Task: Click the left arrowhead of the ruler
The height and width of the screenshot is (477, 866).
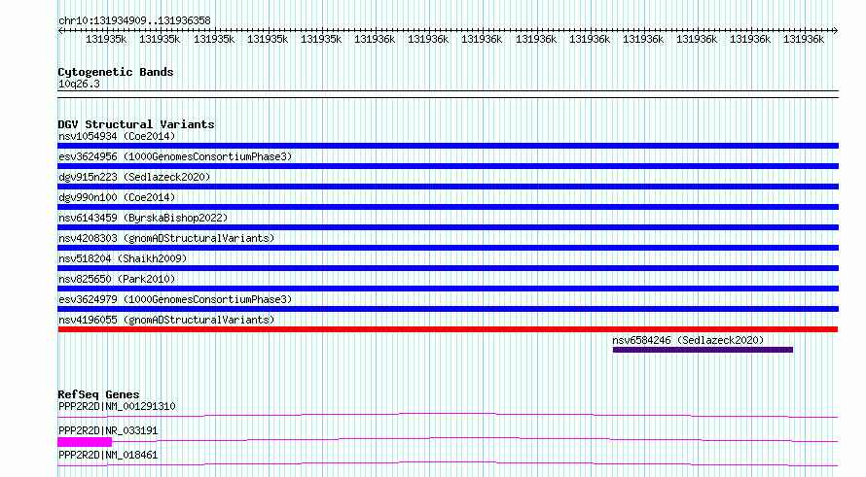Action: click(x=60, y=31)
